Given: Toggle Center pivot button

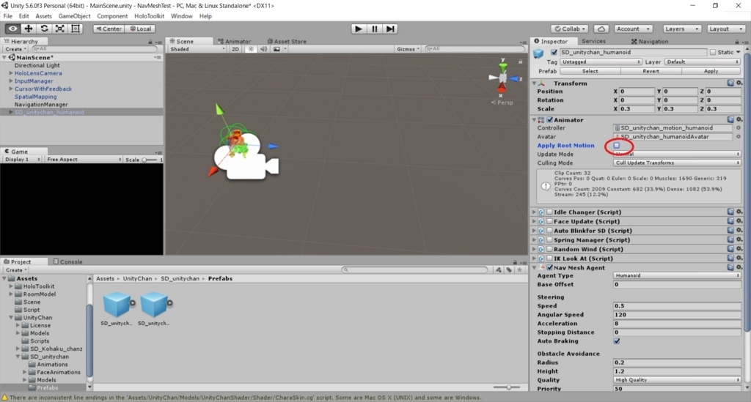Looking at the screenshot, I should coord(109,29).
